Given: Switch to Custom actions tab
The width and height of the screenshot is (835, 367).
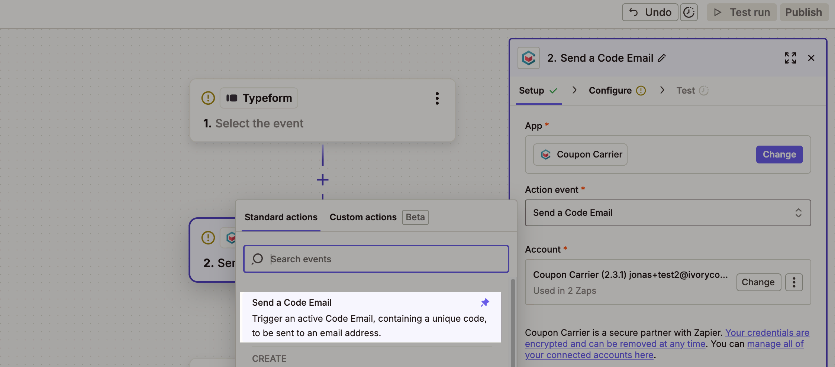Looking at the screenshot, I should (363, 217).
